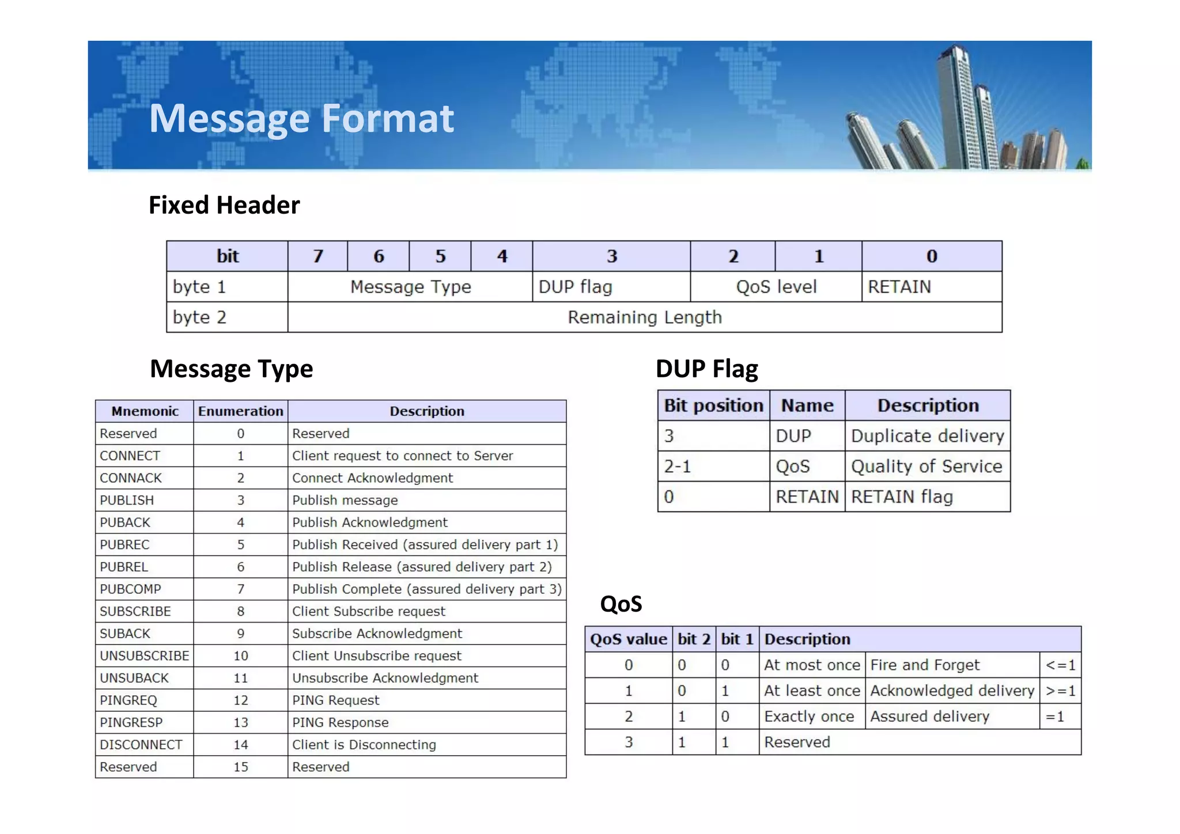The width and height of the screenshot is (1180, 834).
Task: Click 'Client request to connect to Server' description
Action: click(427, 456)
